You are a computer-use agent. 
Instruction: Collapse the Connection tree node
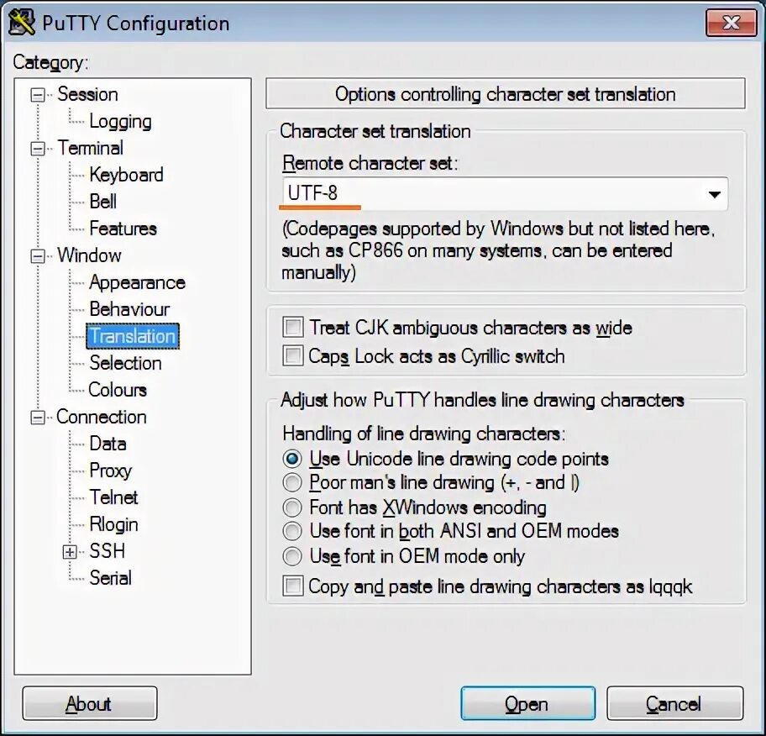coord(38,418)
